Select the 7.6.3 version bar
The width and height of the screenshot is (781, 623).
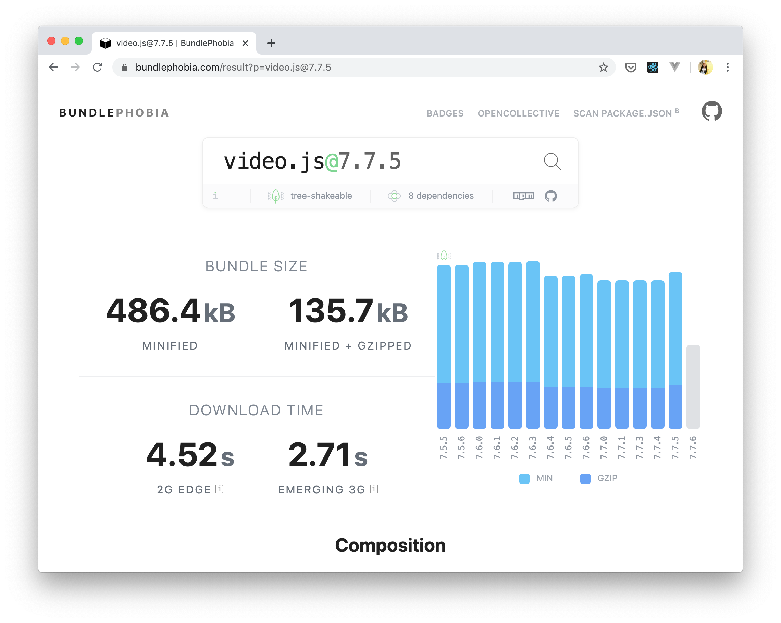533,345
